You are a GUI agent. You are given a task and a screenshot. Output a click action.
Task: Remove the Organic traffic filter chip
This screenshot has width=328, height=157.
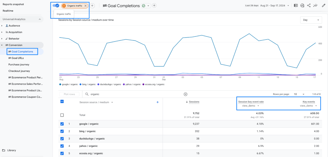click(x=86, y=6)
